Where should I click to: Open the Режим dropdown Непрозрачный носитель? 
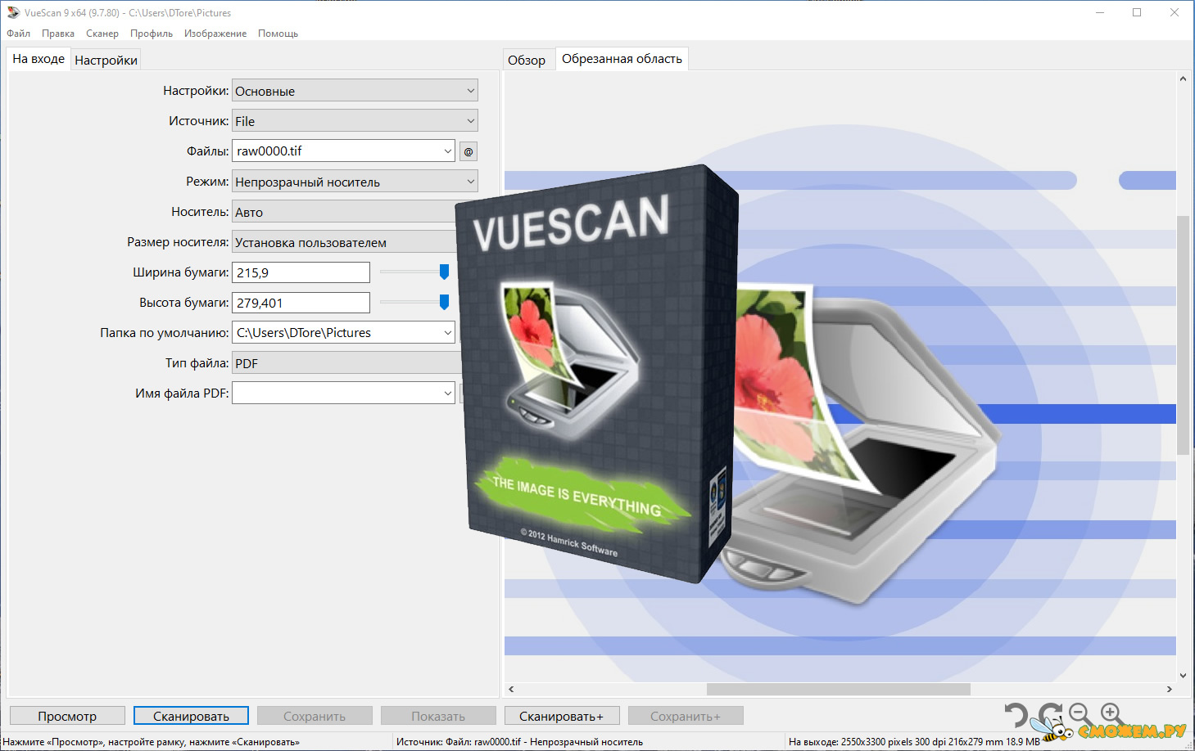tap(355, 182)
